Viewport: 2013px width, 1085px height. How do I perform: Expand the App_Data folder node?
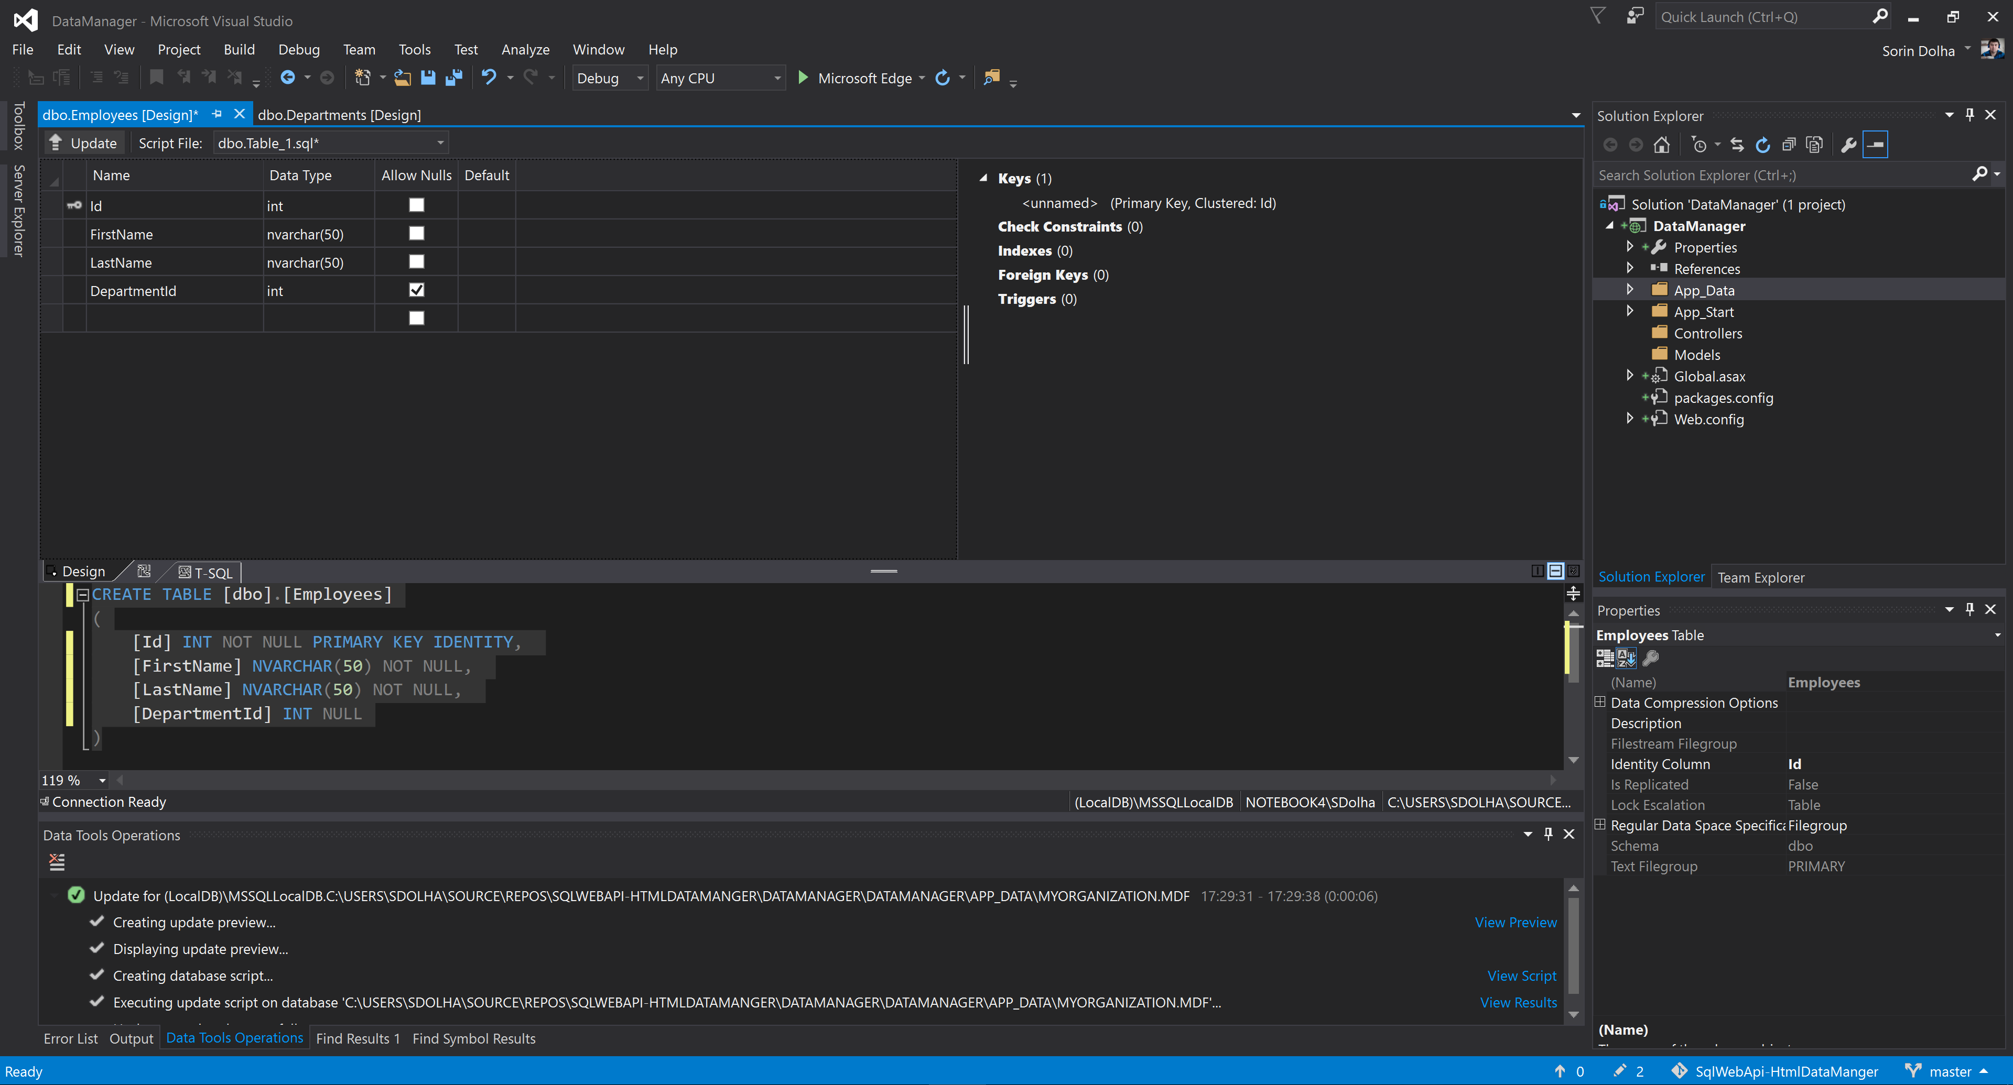point(1629,290)
